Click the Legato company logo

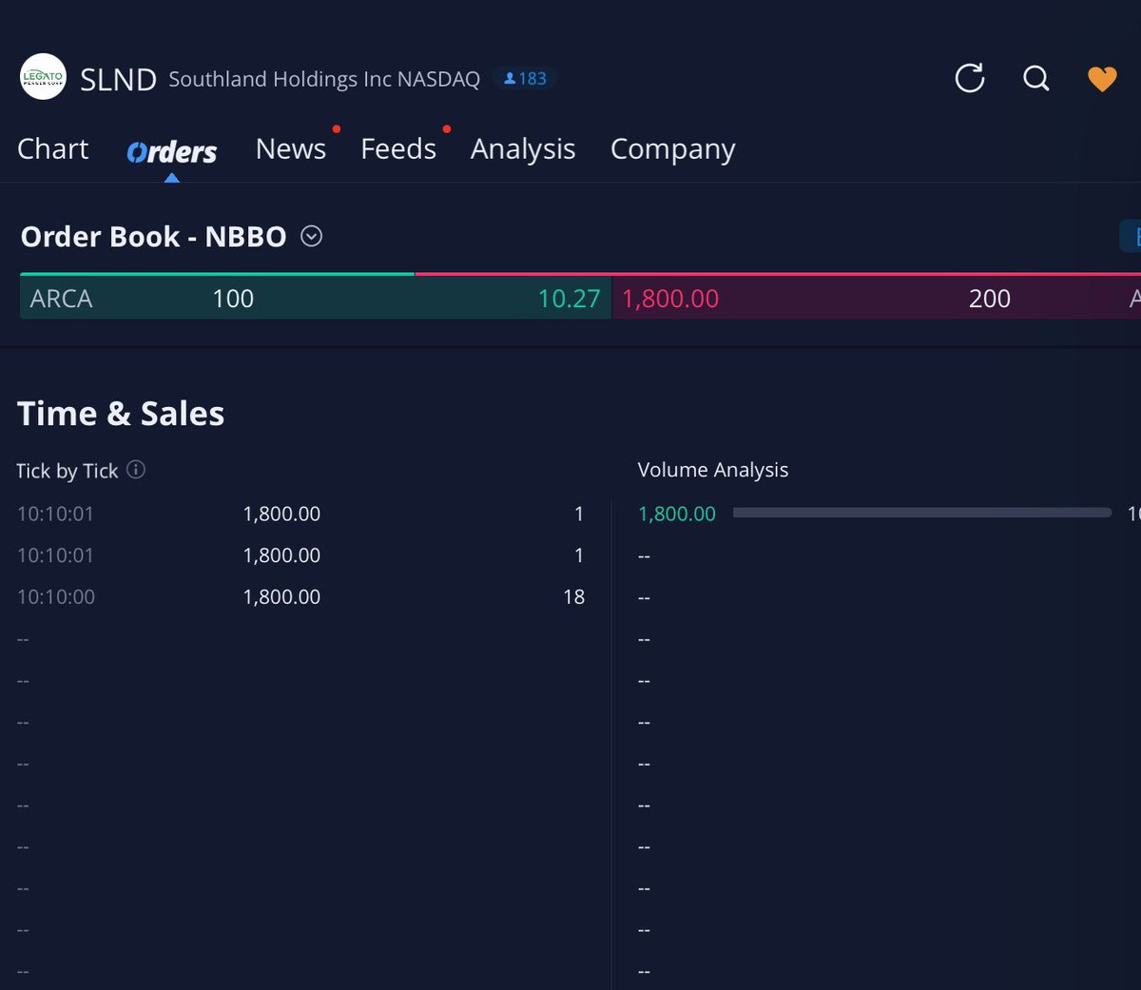tap(43, 77)
